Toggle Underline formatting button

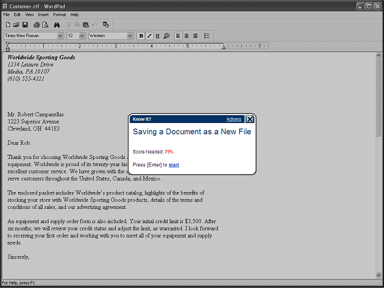(158, 36)
